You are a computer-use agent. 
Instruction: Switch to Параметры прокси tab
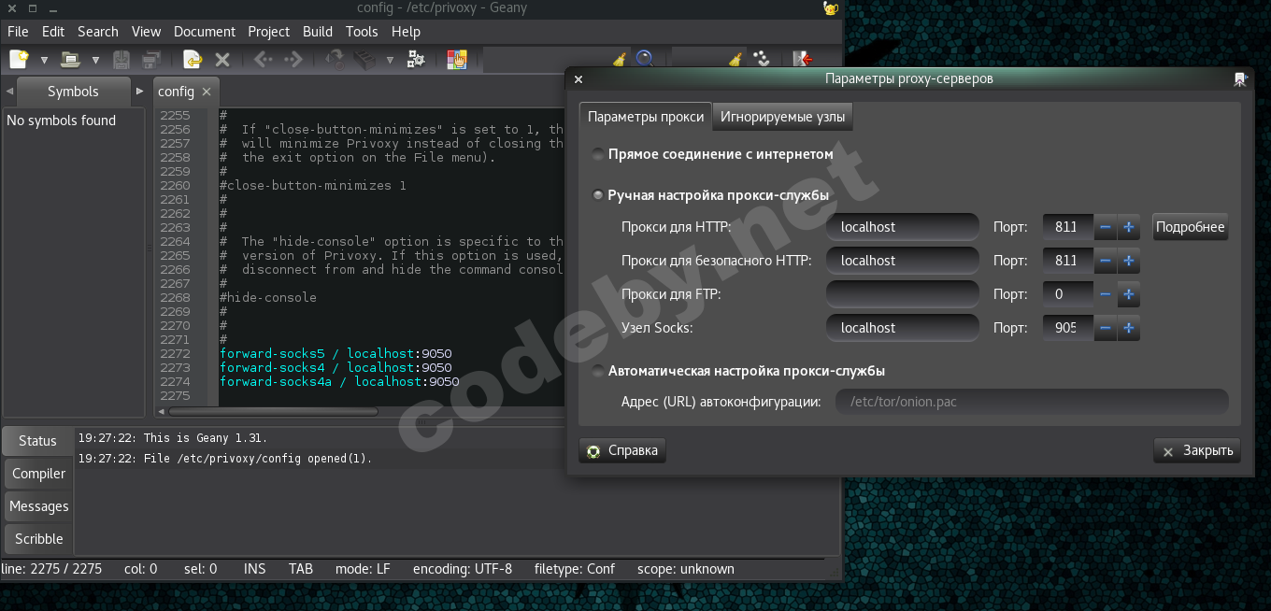click(646, 117)
